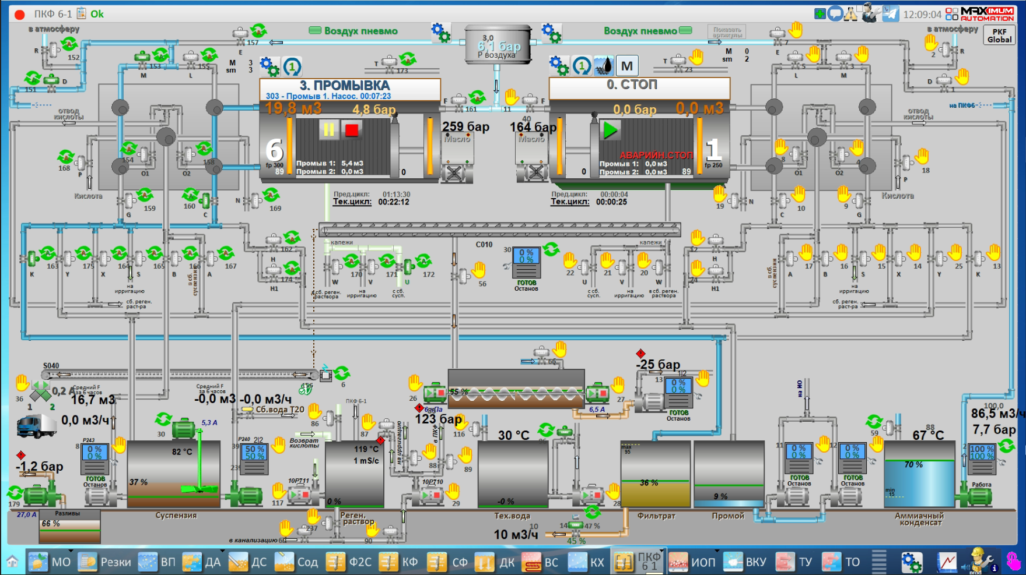
Task: Toggle the M mode button above press 1
Action: pos(627,66)
